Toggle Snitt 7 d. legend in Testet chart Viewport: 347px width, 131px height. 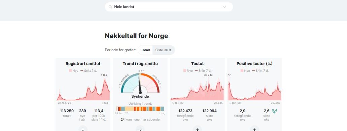[203, 71]
